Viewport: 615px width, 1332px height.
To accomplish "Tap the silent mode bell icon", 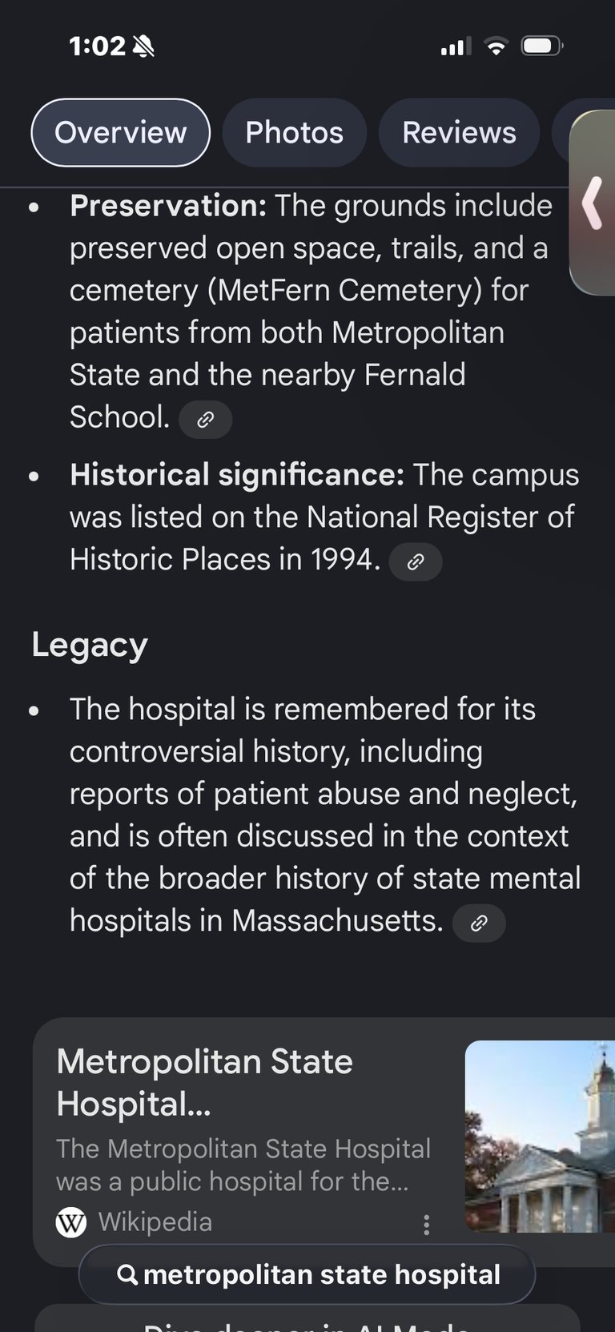I will 143,46.
